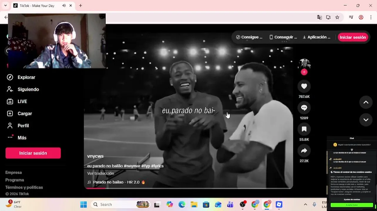Screen dimensions: 377x211
Task: Open File Explorer from the taskbar
Action: pyautogui.click(x=194, y=205)
